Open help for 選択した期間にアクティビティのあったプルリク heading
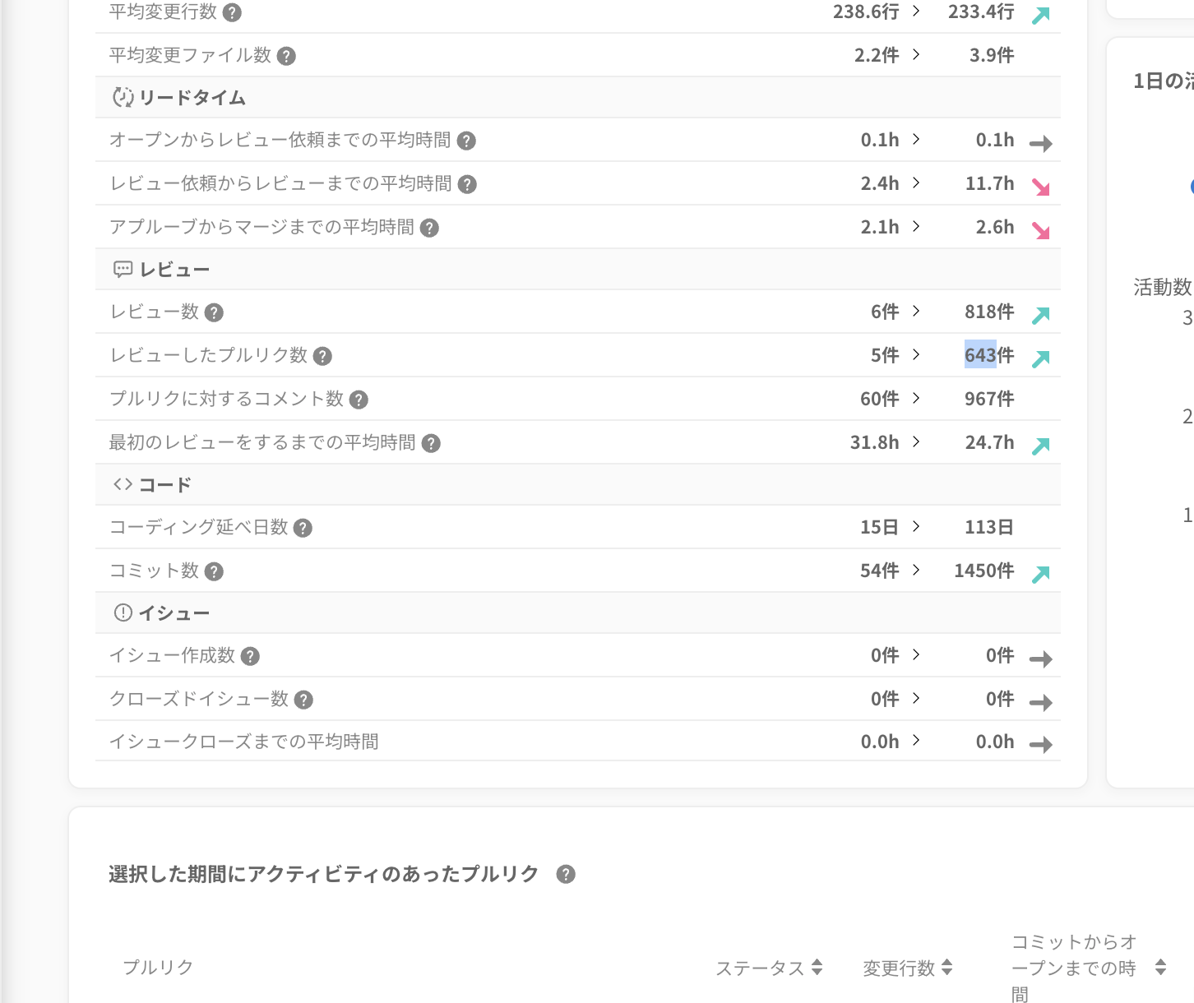The width and height of the screenshot is (1194, 1003). pyautogui.click(x=566, y=874)
